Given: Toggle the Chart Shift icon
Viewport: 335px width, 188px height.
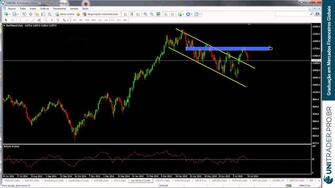Looking at the screenshot, I should pyautogui.click(x=172, y=14).
